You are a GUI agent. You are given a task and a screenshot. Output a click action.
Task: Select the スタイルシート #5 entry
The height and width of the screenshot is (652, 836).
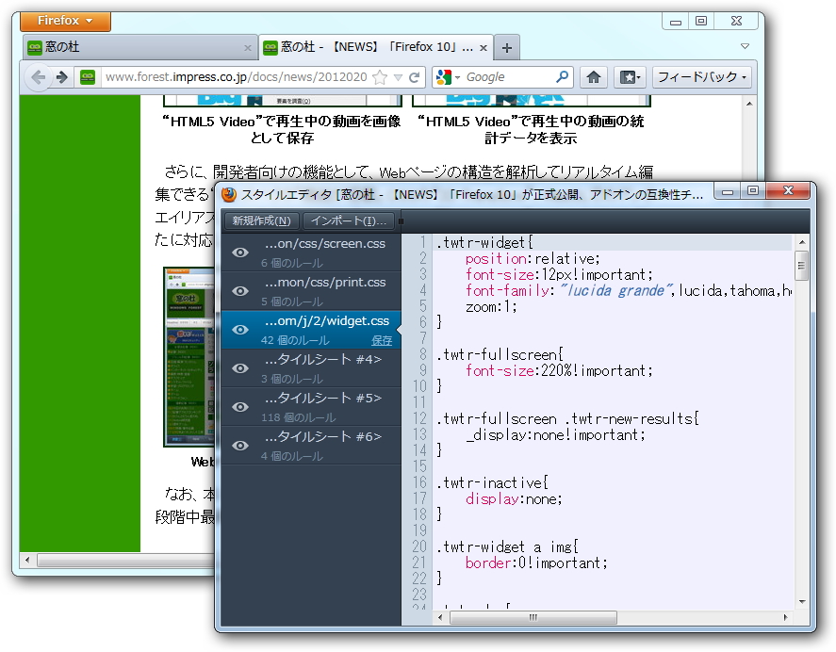[x=311, y=407]
